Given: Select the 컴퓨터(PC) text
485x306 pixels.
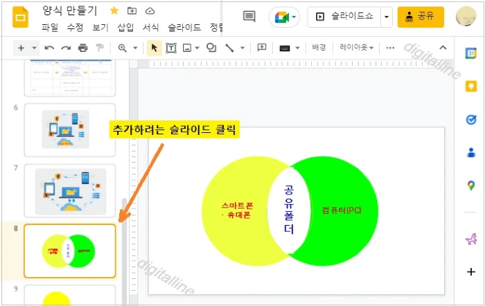Looking at the screenshot, I should (x=342, y=210).
